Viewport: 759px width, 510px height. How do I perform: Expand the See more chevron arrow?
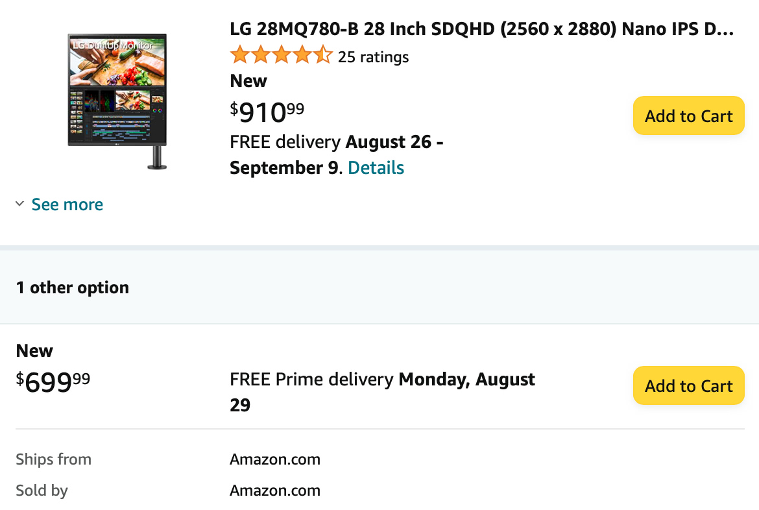[x=20, y=204]
